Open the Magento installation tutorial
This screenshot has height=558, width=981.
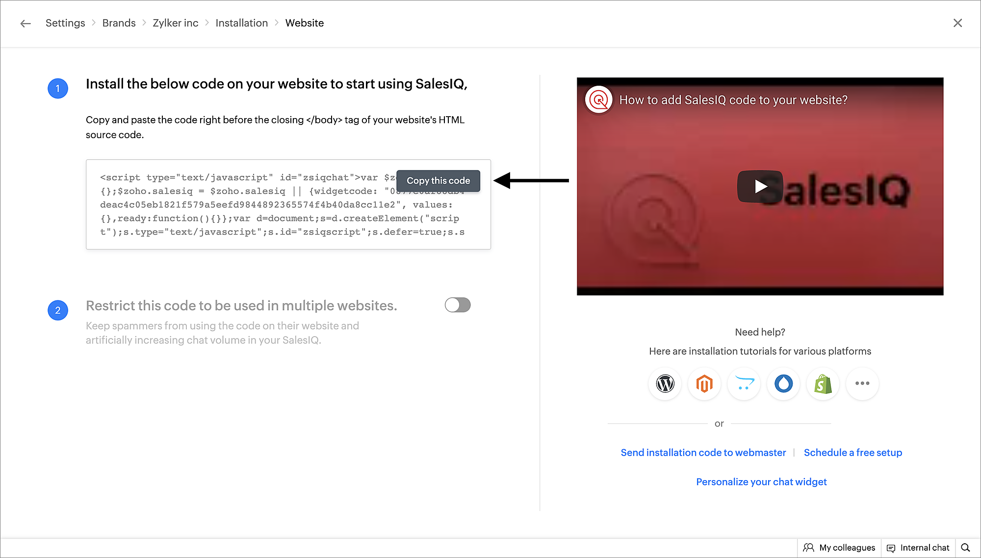click(704, 384)
